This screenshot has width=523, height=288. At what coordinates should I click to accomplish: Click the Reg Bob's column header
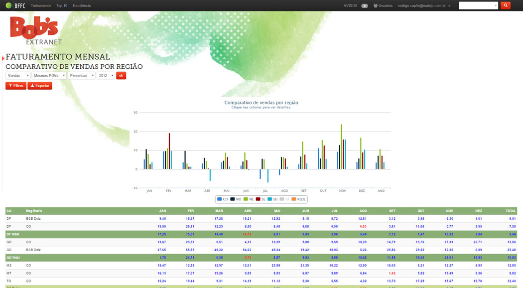(x=34, y=211)
